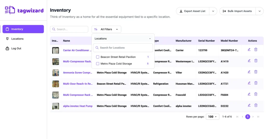Check the Beacon Street Retail Pavilion filter
Screen dimensions: 266x139
[98, 57]
